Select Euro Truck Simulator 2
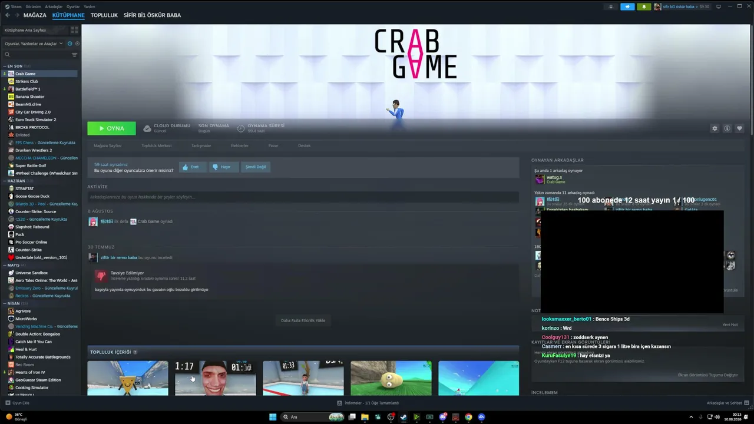The height and width of the screenshot is (424, 754). (41, 120)
